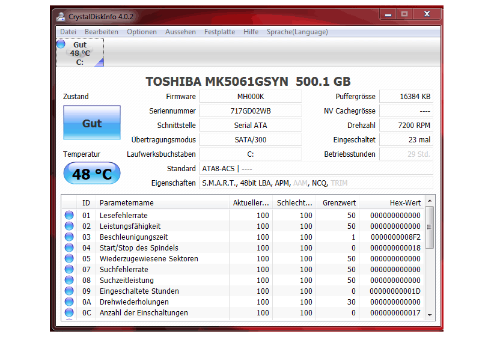The height and width of the screenshot is (337, 494).
Task: Click status icon for Lesefehlerrate row
Action: pos(69,215)
